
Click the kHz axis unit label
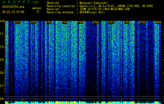coord(2,21)
